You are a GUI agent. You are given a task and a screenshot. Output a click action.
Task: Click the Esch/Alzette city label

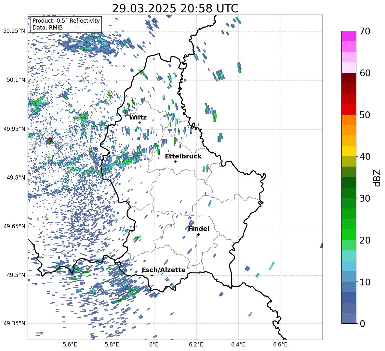pos(164,270)
